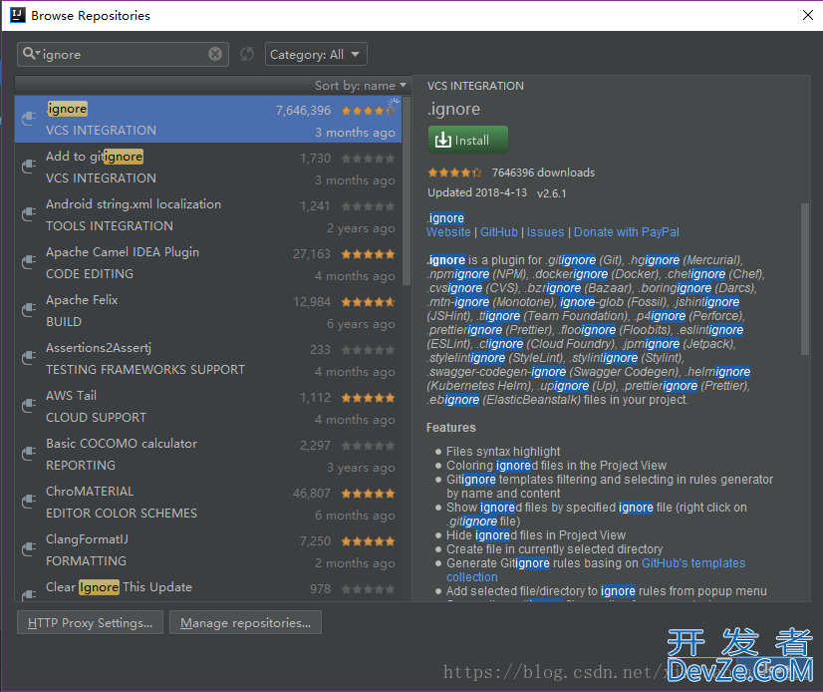Install the .ignore plugin
The image size is (823, 692).
pyautogui.click(x=468, y=140)
